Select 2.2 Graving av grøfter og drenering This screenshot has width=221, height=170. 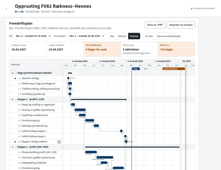point(36,110)
